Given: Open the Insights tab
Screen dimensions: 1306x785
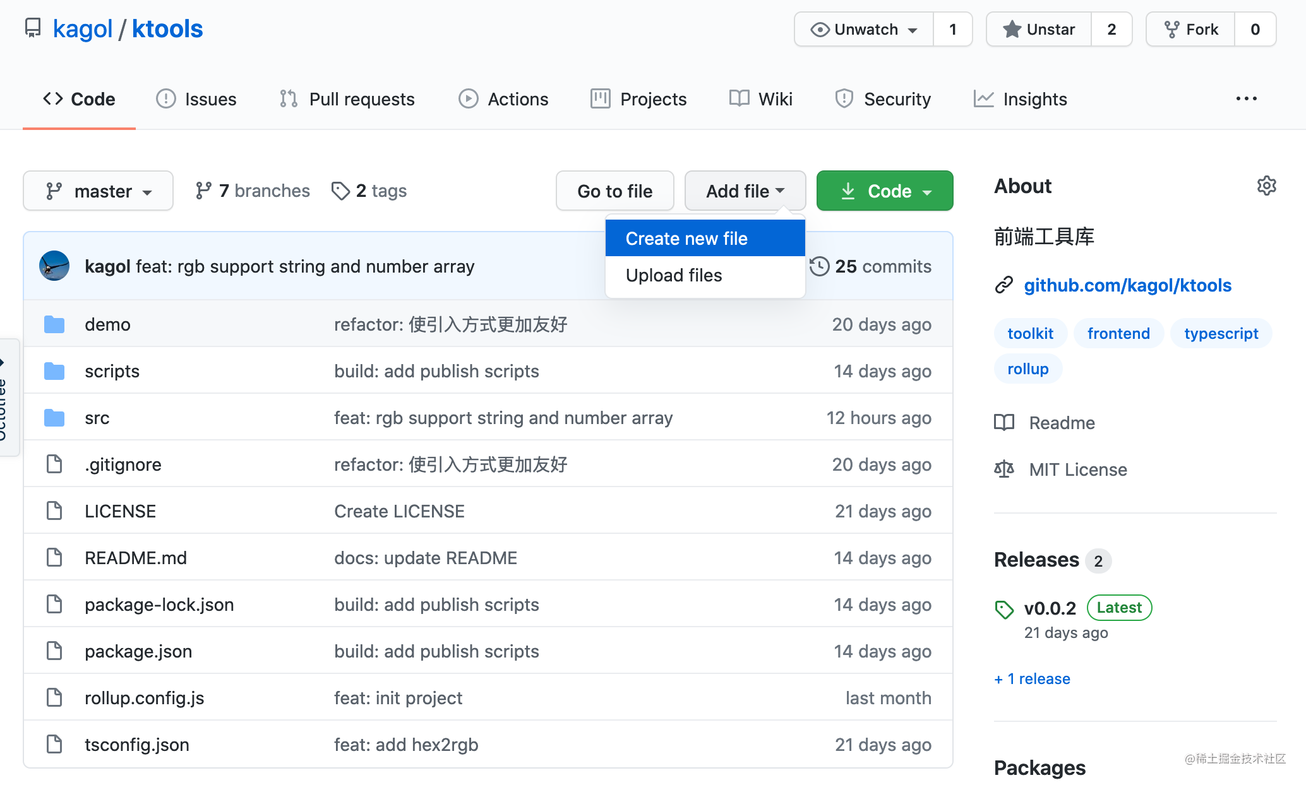Looking at the screenshot, I should coord(1020,99).
